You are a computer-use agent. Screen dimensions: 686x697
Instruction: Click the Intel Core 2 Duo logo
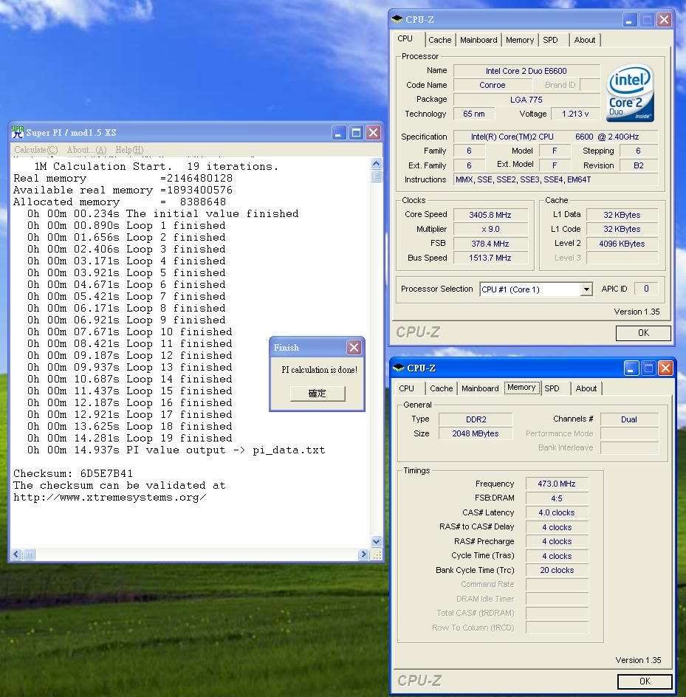pyautogui.click(x=630, y=93)
